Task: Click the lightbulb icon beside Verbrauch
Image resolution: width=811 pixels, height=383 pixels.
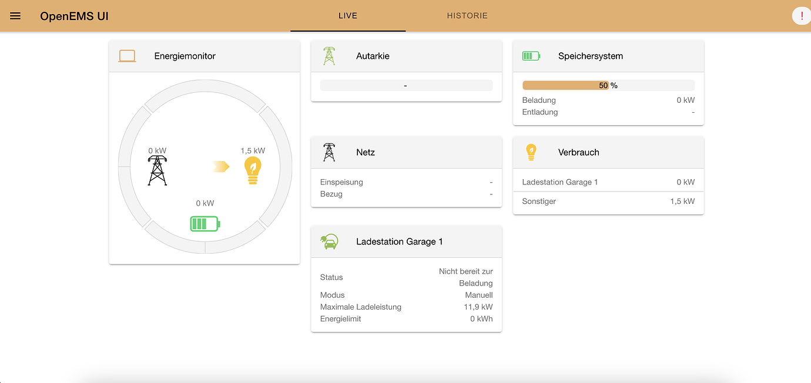Action: [531, 152]
